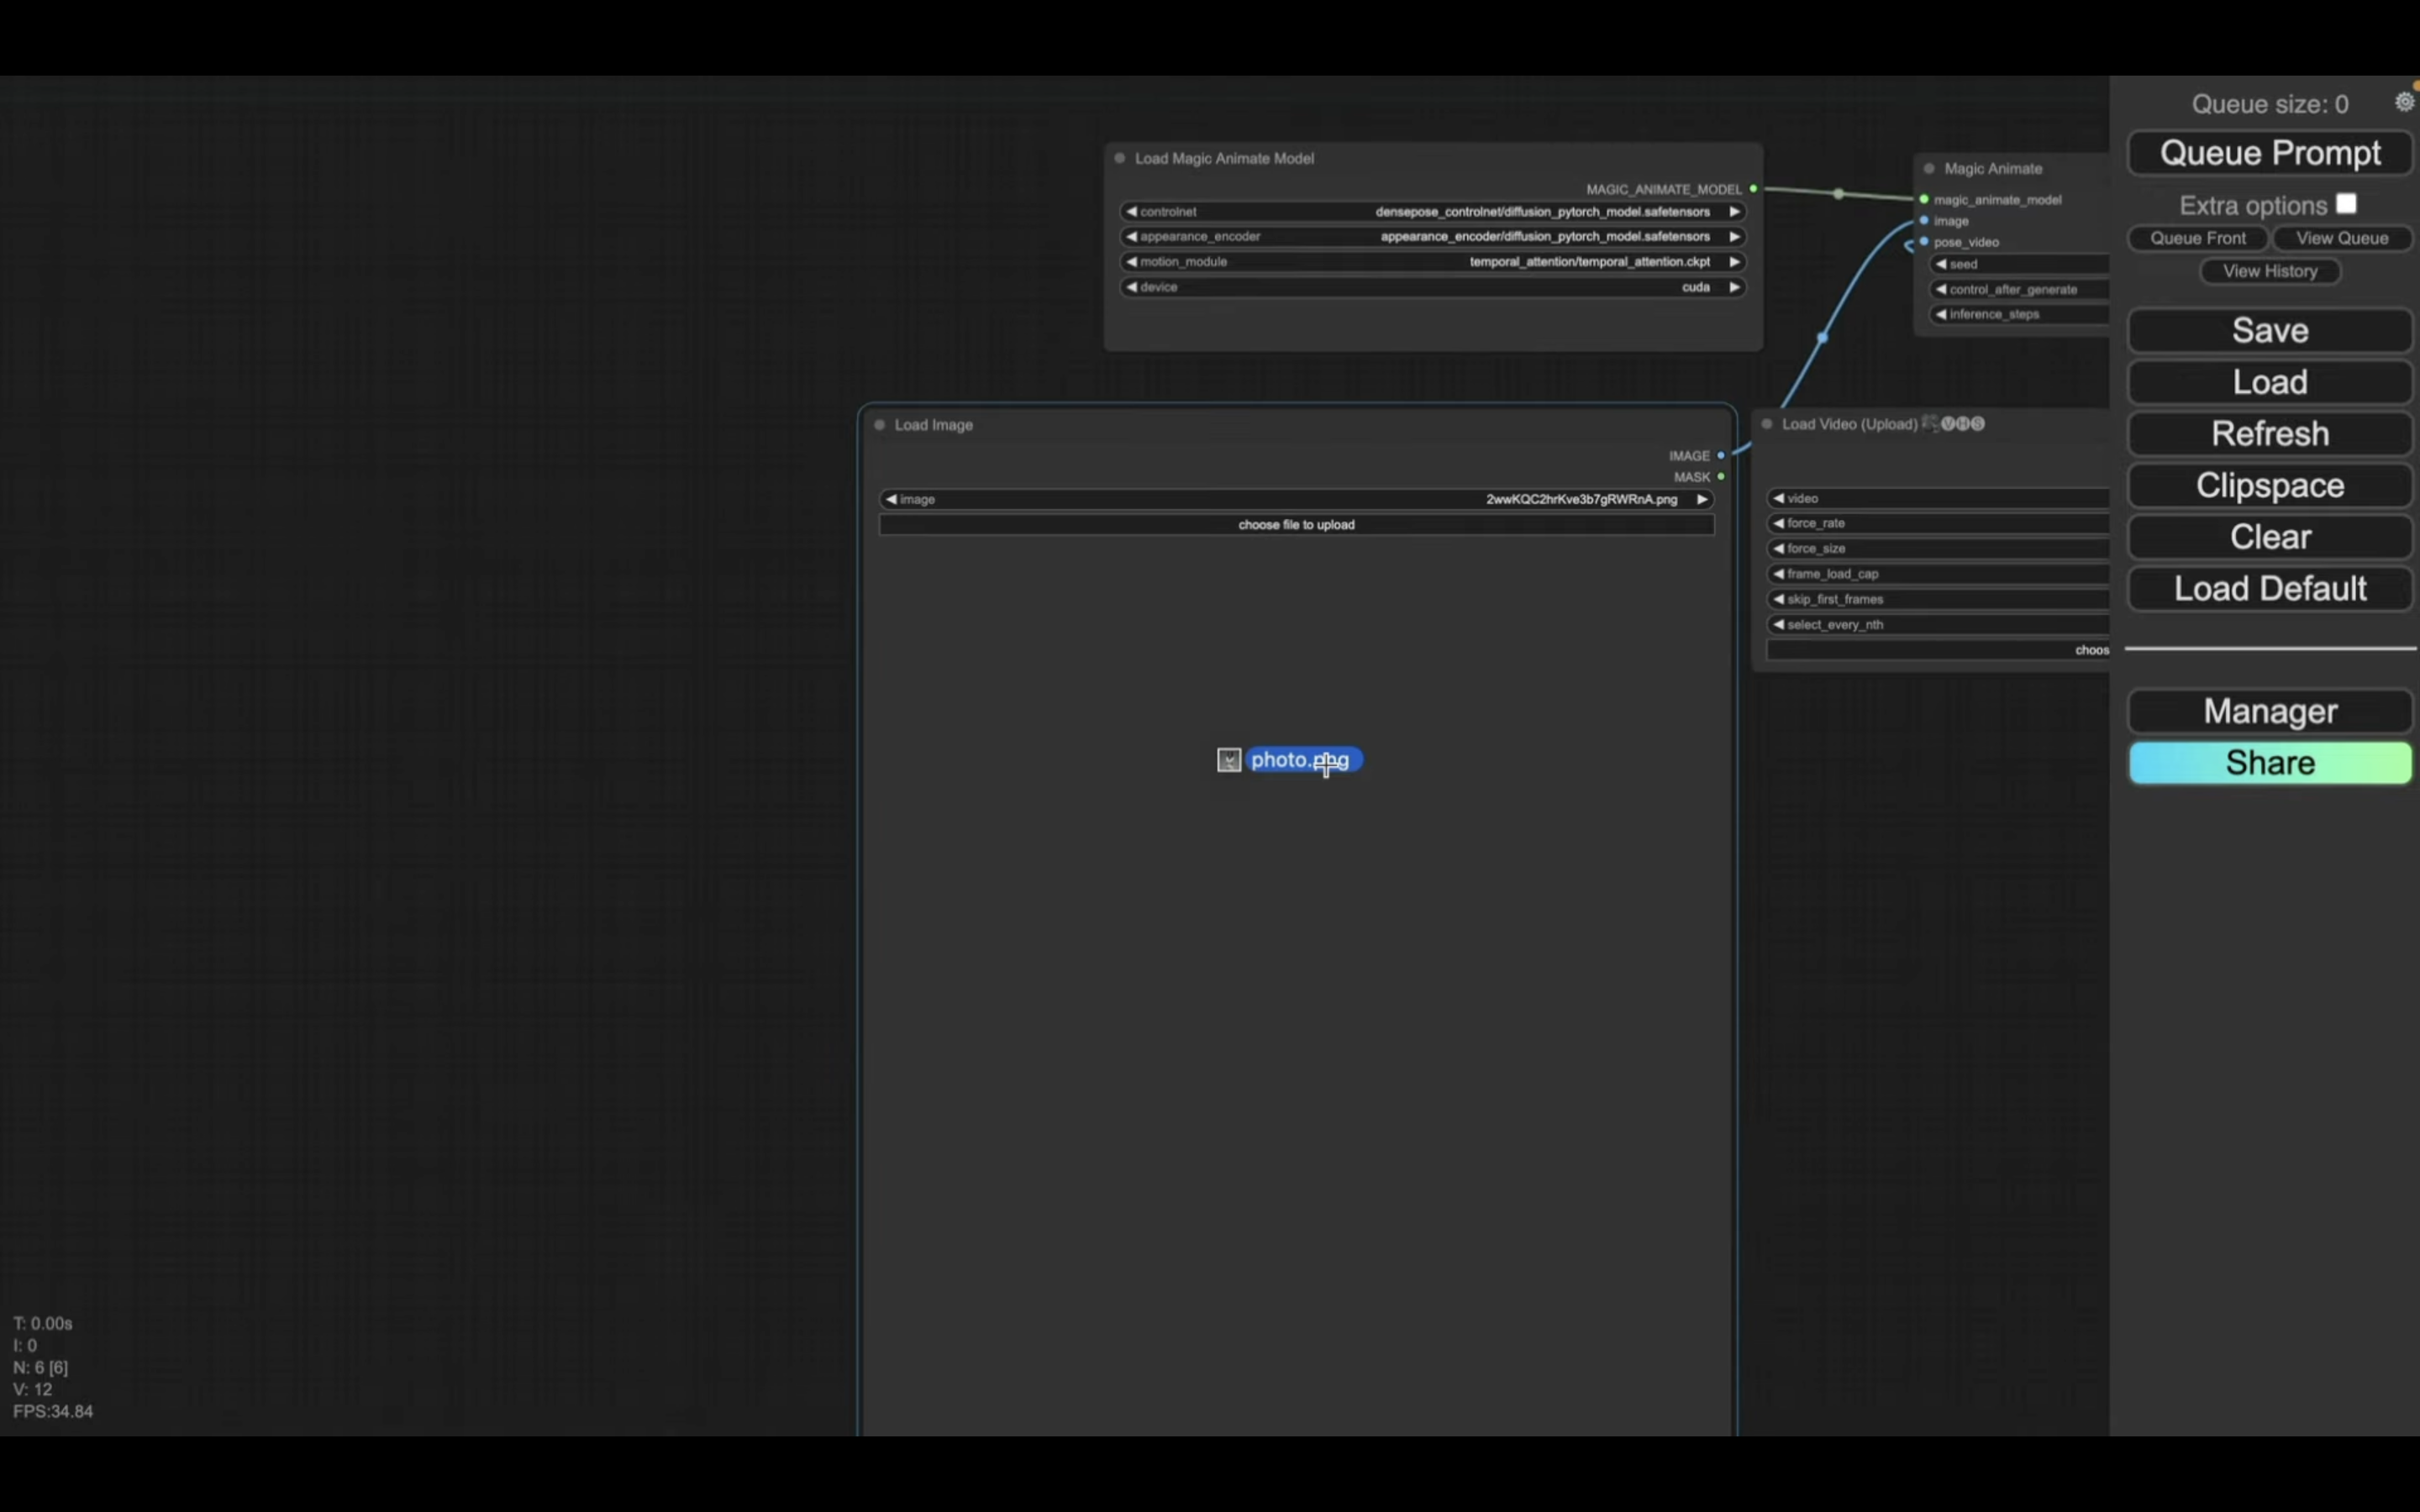2420x1512 pixels.
Task: Open View Queue
Action: (2342, 238)
